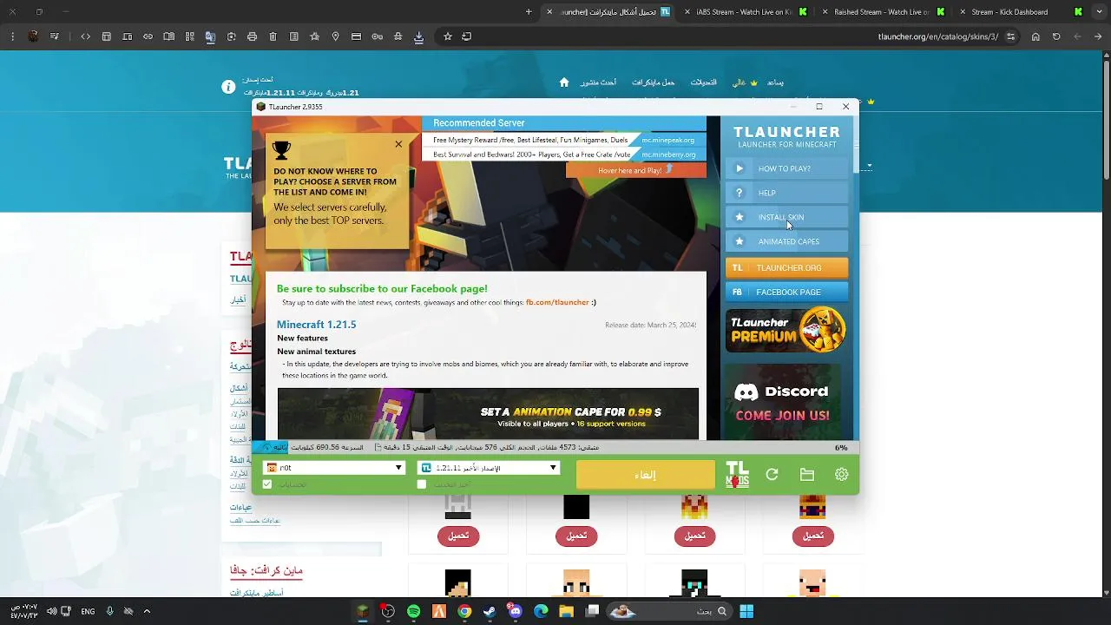
Task: Open Discord from the taskbar
Action: point(516,611)
